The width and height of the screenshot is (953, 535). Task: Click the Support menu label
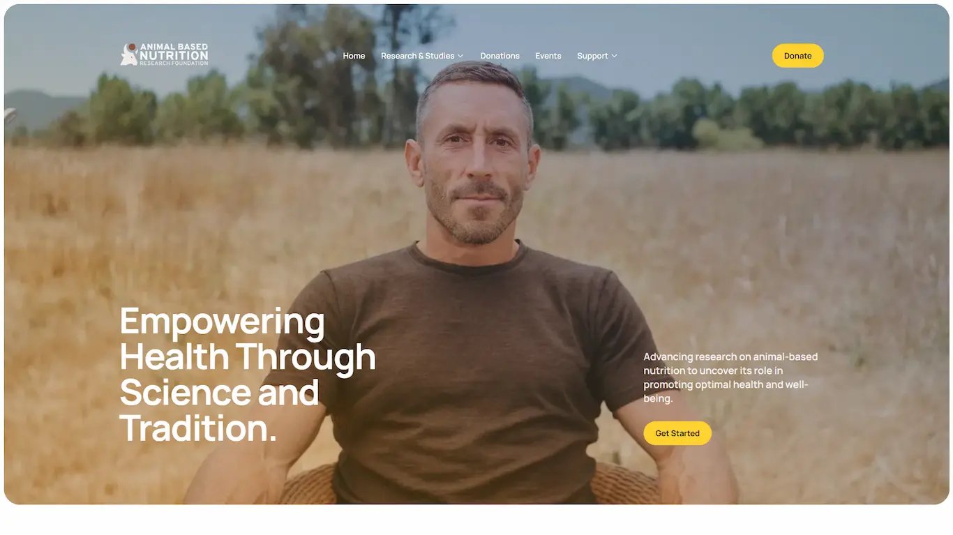592,56
